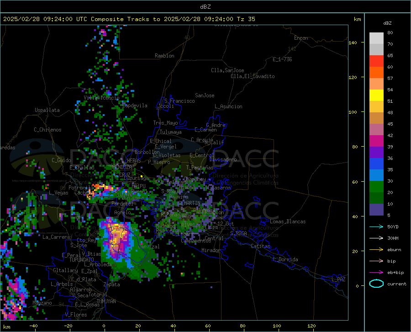Click the cyan 50YD arrow legend icon
Screen dimensions: 411x332
click(x=376, y=227)
